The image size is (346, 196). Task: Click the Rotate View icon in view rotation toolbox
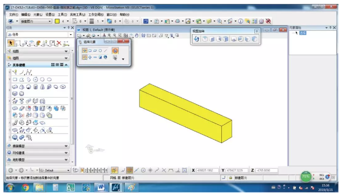click(197, 39)
